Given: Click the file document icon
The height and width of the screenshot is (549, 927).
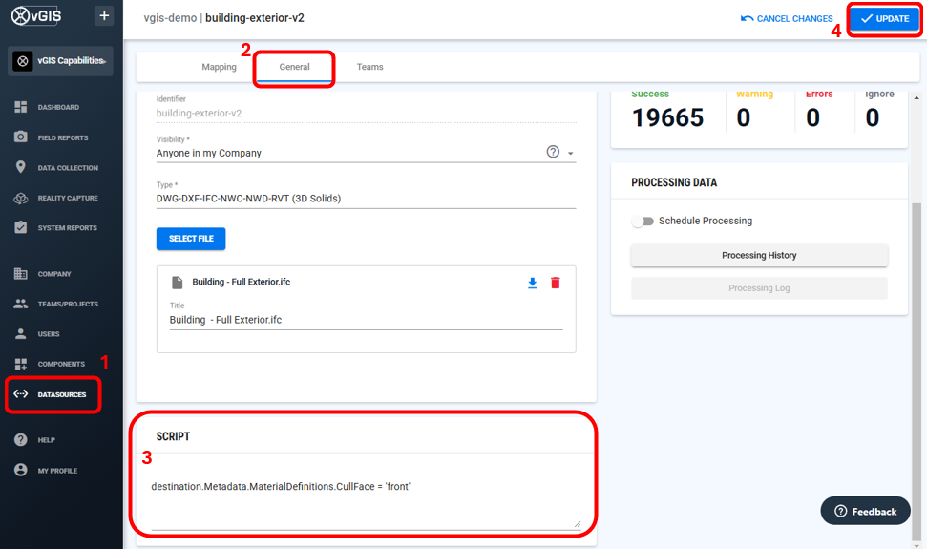Looking at the screenshot, I should tap(177, 283).
